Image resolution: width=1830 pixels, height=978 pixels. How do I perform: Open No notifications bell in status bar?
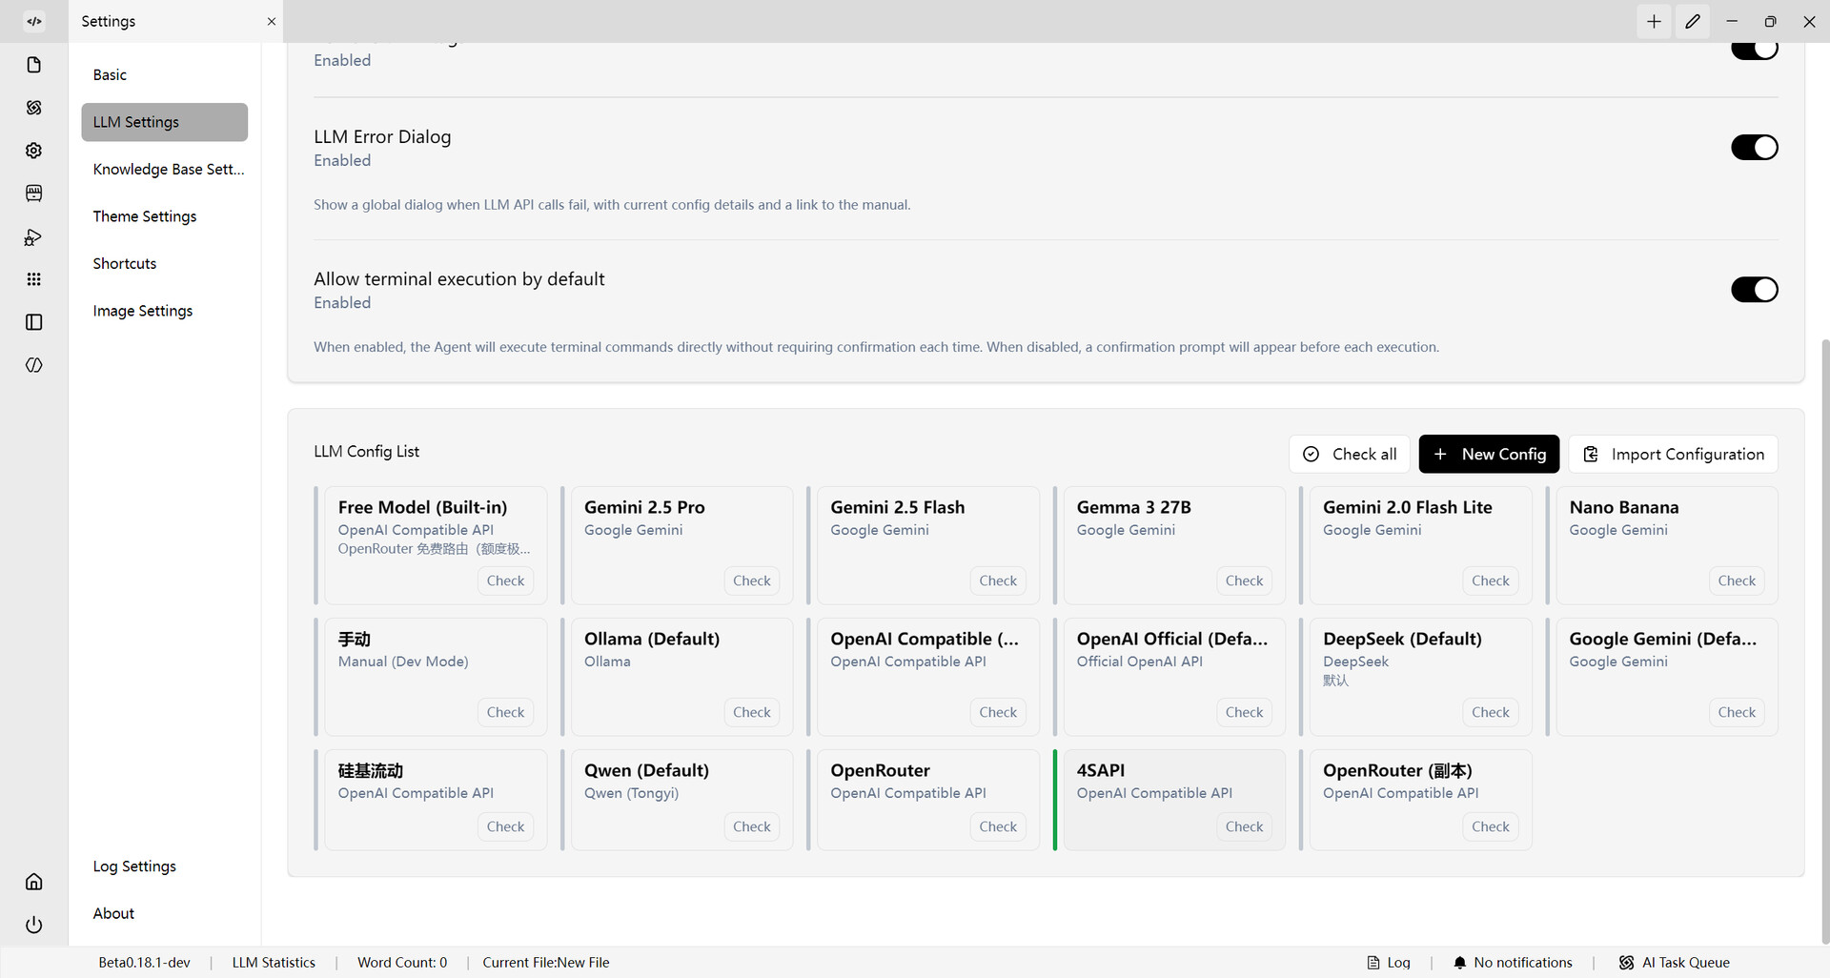[x=1513, y=963]
